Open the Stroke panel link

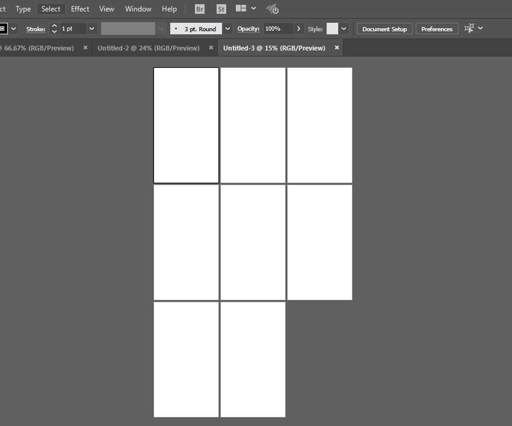[35, 29]
